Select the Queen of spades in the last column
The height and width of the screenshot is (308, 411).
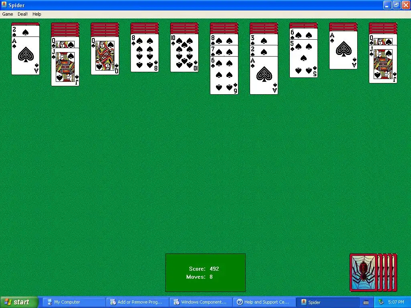point(383,40)
